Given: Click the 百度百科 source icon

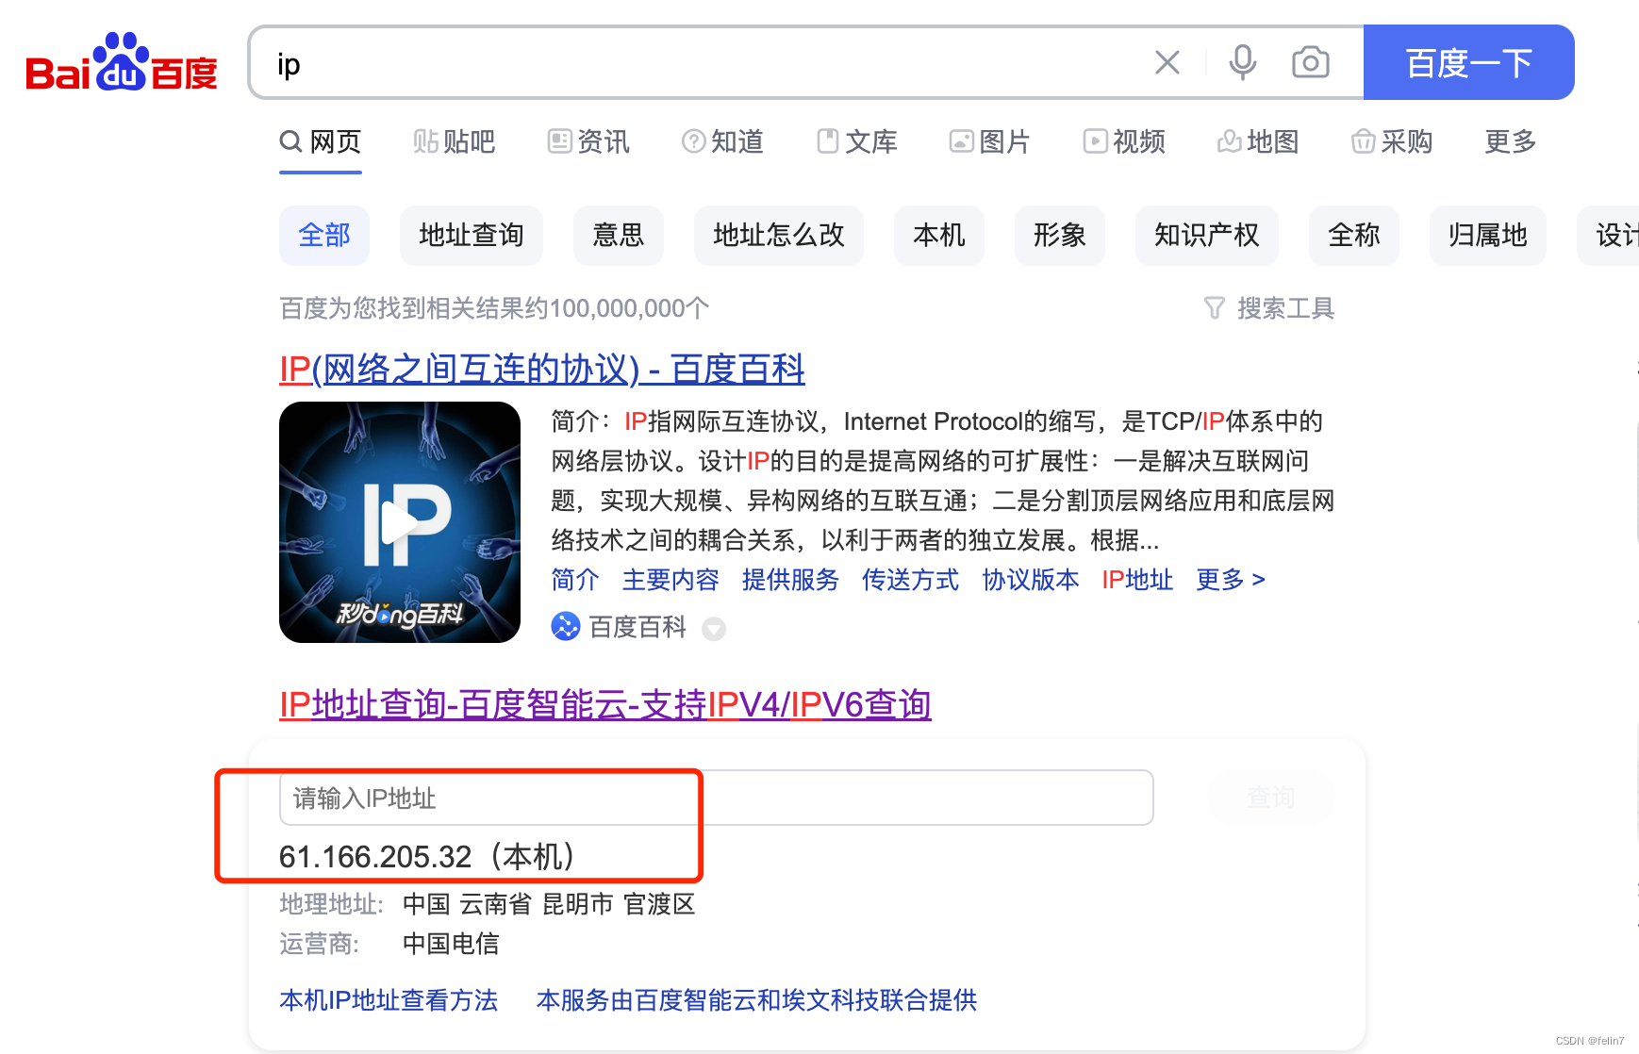Looking at the screenshot, I should [x=566, y=627].
